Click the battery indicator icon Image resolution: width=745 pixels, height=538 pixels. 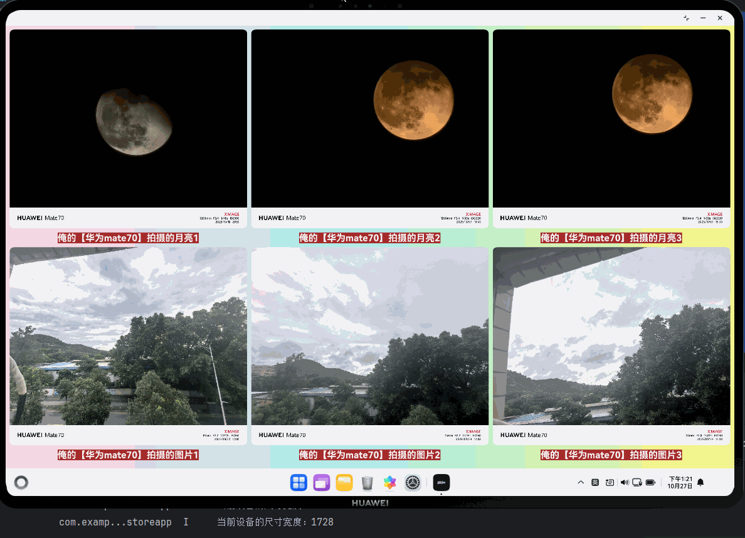click(650, 482)
